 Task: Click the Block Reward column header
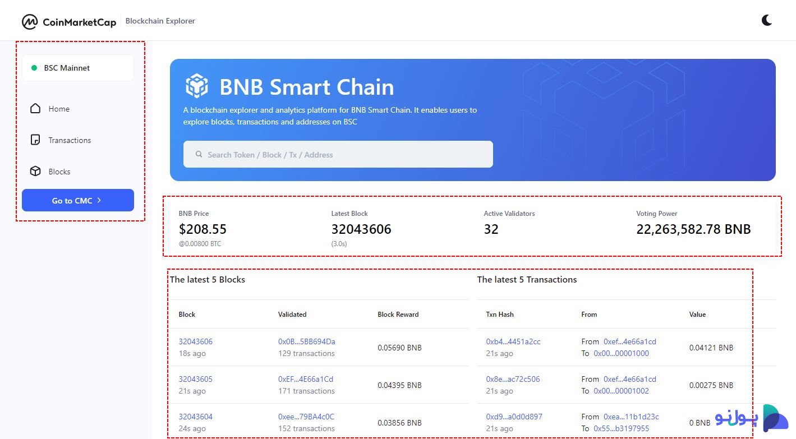tap(398, 314)
